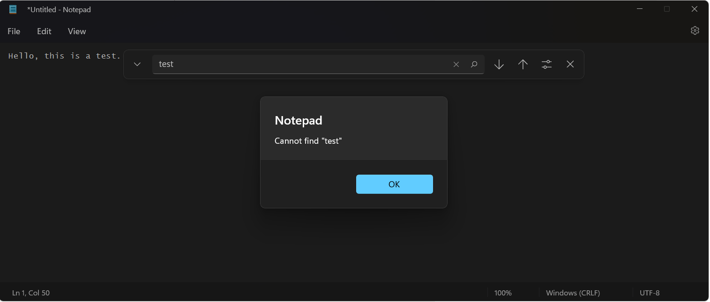Click the "Notepad" heading in the dialog
Screen dimensions: 710x302
tap(299, 120)
